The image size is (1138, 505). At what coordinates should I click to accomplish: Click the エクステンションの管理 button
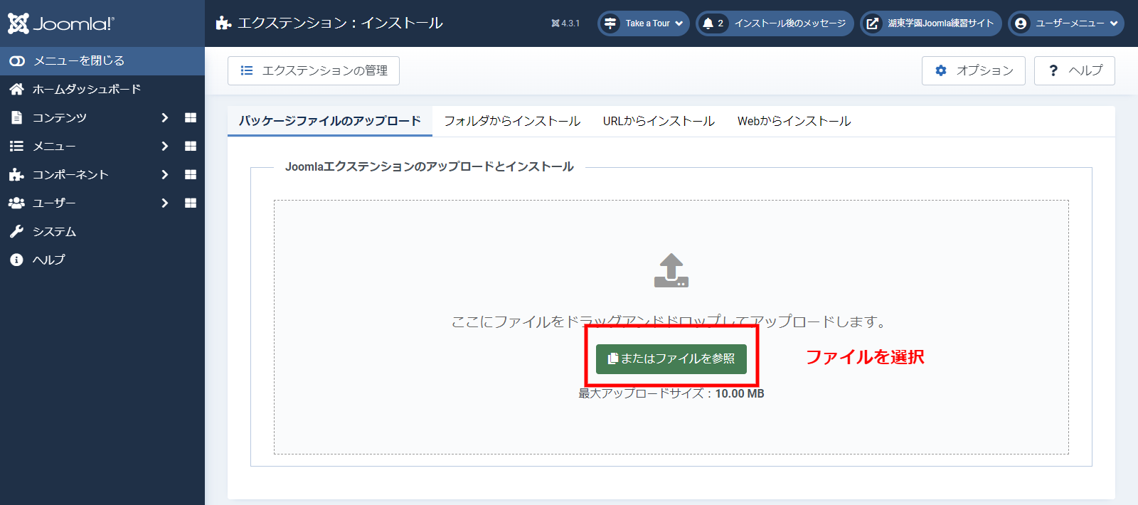tap(314, 70)
